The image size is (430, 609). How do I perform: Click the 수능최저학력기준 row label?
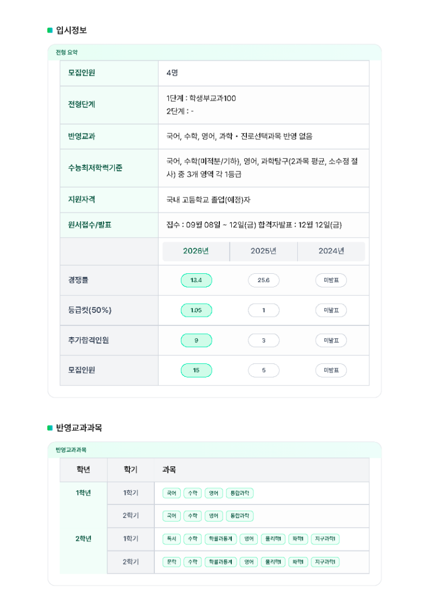coord(92,168)
